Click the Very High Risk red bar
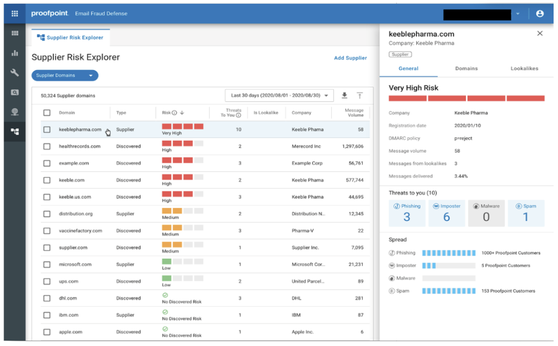 (x=466, y=98)
